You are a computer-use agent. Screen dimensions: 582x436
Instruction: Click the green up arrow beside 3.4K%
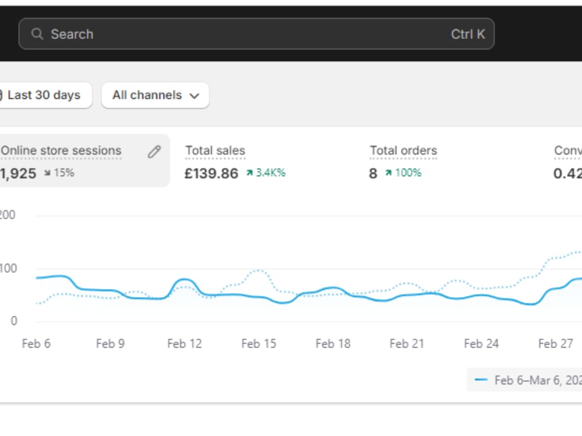click(250, 173)
